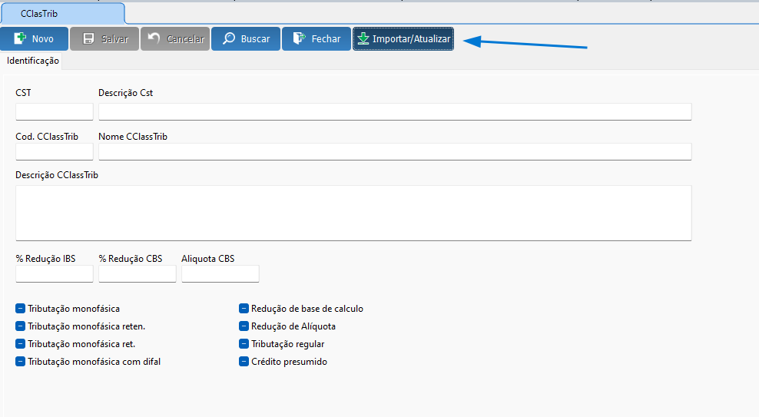Click the Descrição CClassTrib text area
The width and height of the screenshot is (759, 417).
tap(353, 213)
